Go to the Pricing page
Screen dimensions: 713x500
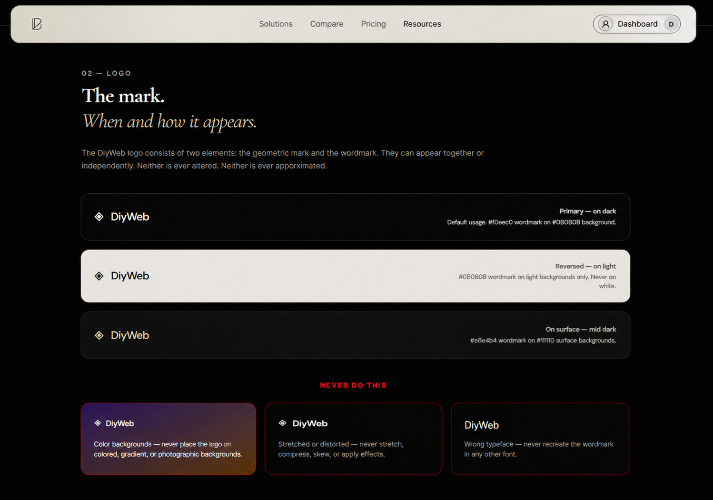click(373, 24)
